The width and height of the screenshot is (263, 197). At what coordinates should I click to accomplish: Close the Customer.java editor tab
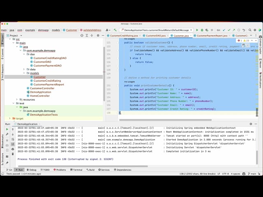tap(191, 36)
